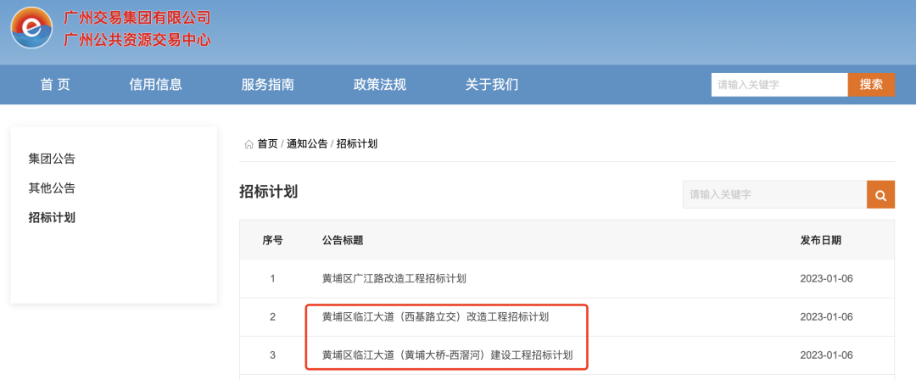
Task: Focus the 招标计划 list keyword search field
Action: pos(774,195)
